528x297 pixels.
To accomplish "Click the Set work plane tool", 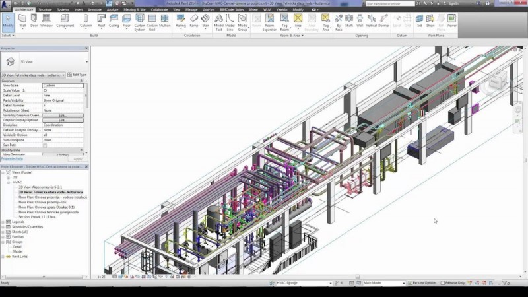I will click(420, 21).
